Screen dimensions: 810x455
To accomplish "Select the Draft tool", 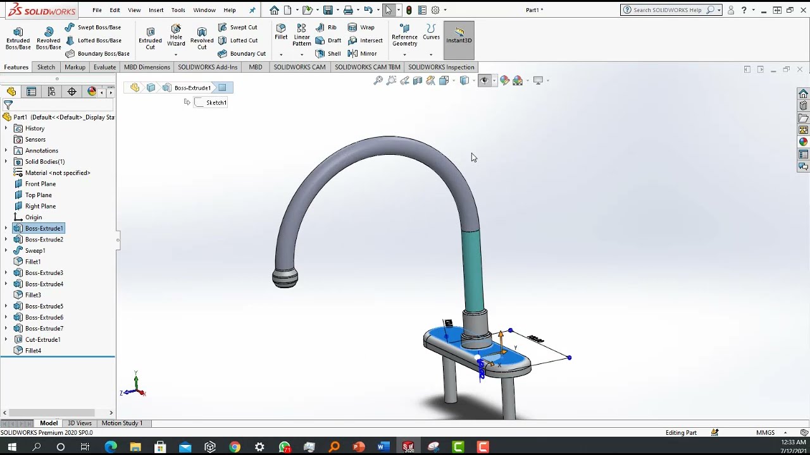I will click(328, 40).
